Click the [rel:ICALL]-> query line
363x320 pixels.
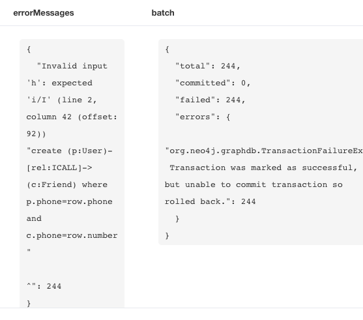click(59, 167)
